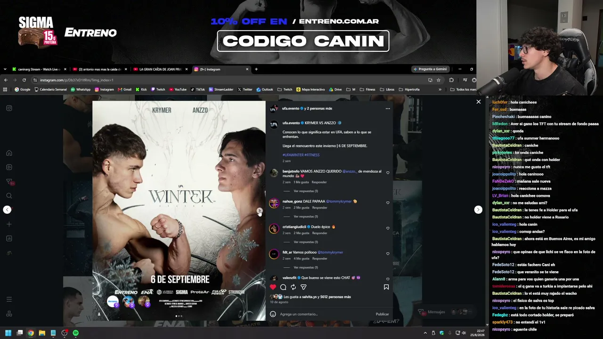The image size is (603, 339).
Task: Open Chrome extensions puzzle icon
Action: click(x=451, y=80)
